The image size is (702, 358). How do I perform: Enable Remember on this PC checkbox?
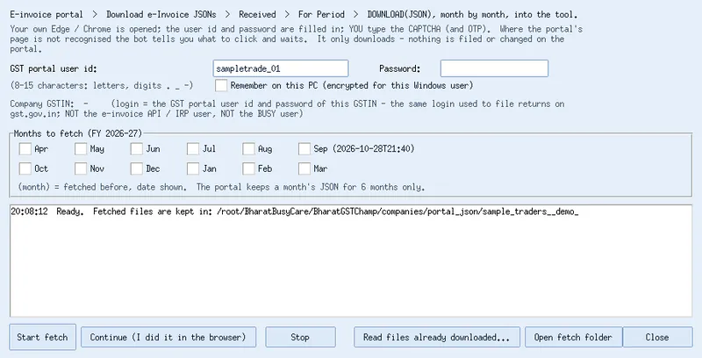pyautogui.click(x=221, y=85)
